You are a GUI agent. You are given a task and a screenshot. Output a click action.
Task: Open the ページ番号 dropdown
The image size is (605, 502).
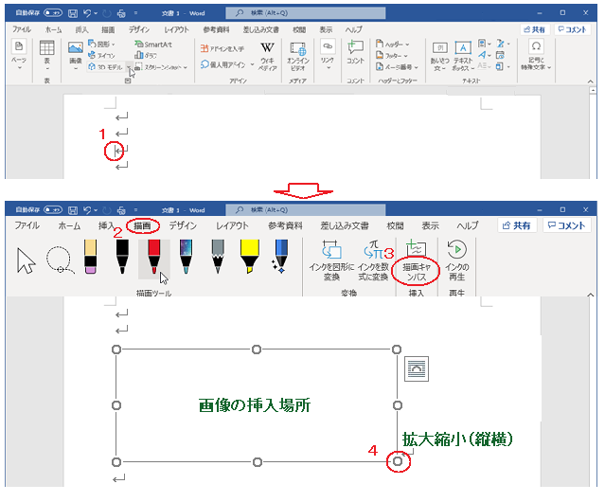(399, 67)
